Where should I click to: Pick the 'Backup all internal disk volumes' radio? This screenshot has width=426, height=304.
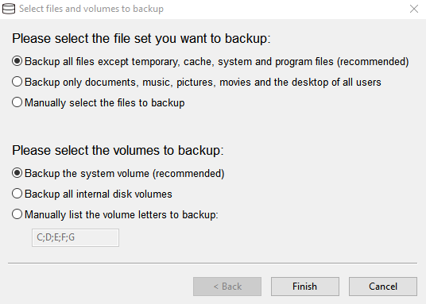(x=17, y=193)
